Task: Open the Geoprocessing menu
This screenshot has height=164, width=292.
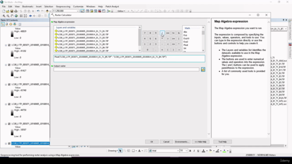Action: tap(63, 6)
